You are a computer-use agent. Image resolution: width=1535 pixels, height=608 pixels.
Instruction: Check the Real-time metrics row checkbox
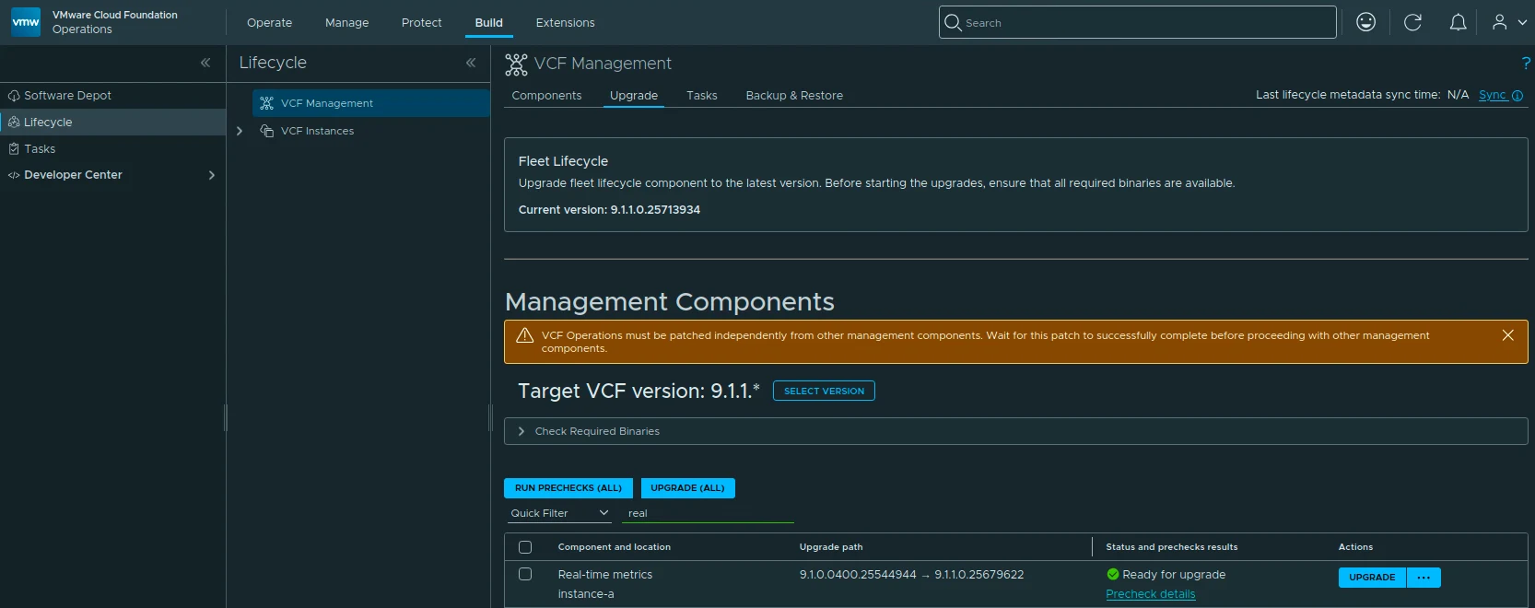pos(525,574)
